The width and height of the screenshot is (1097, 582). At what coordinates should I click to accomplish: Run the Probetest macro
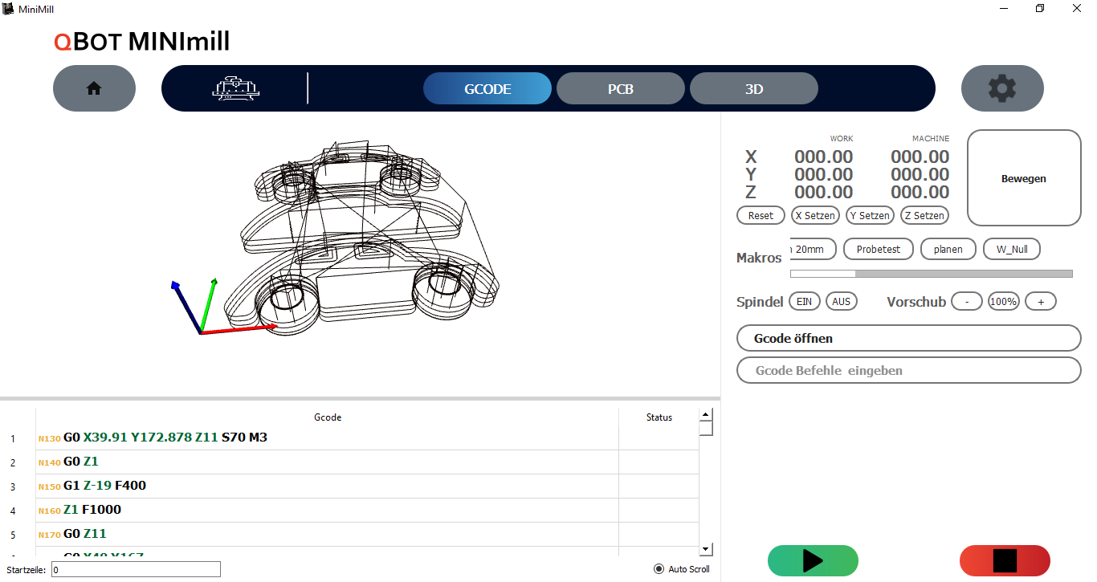pyautogui.click(x=879, y=249)
